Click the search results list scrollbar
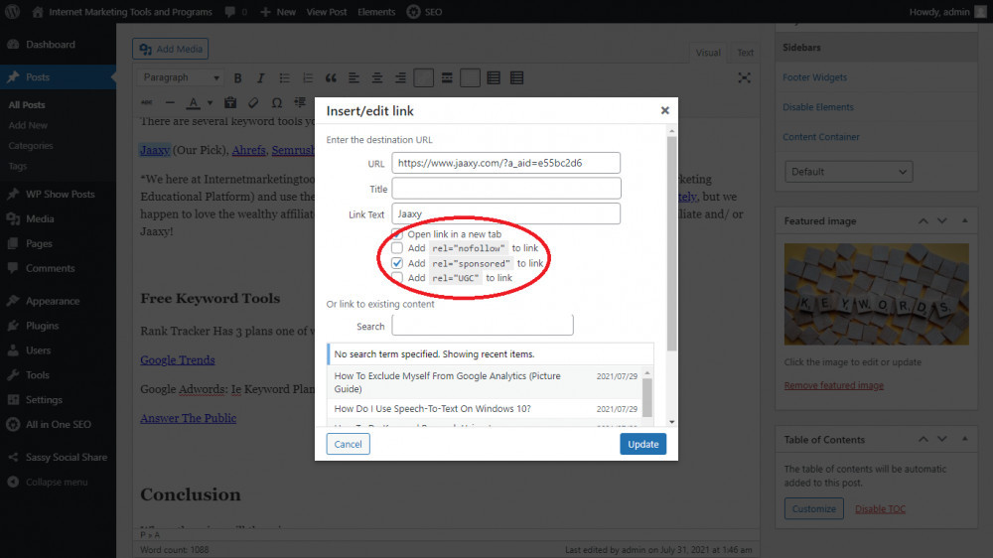This screenshot has height=558, width=993. pyautogui.click(x=647, y=398)
